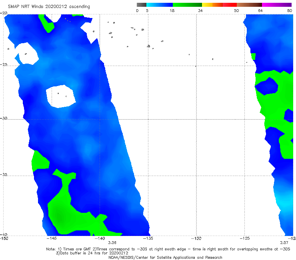Click the note line starting 'Note: 1) Times are GMT'
The image size is (296, 260).
168,249
